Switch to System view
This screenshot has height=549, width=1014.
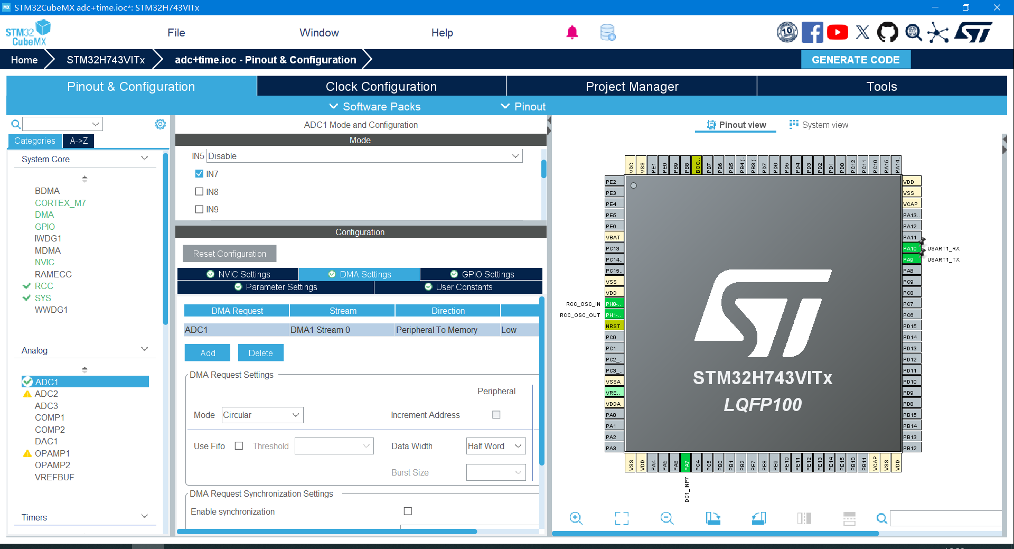click(x=819, y=125)
